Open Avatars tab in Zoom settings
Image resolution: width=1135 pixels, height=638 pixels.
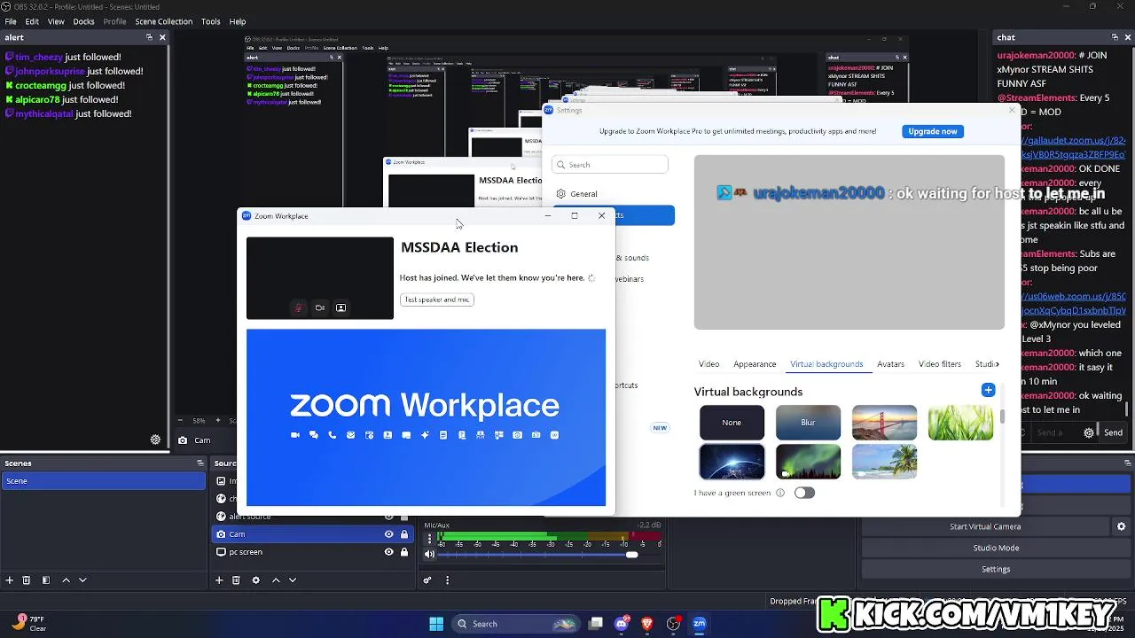(890, 364)
